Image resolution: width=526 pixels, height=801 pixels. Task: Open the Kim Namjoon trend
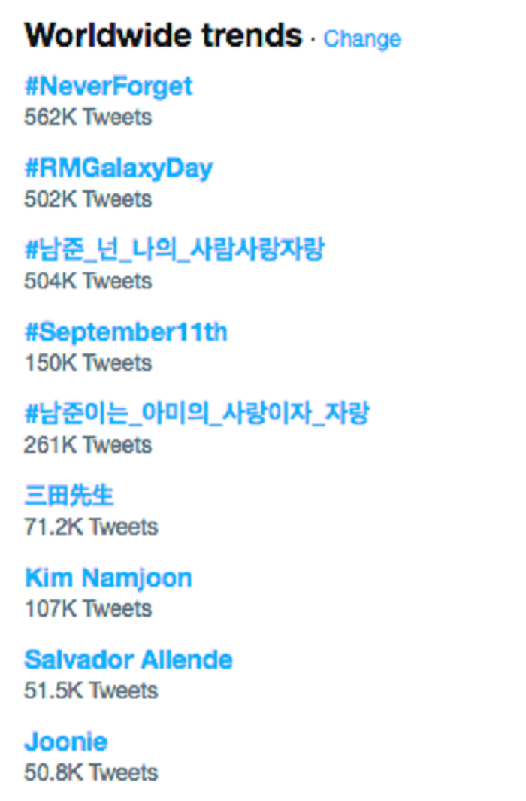tap(108, 577)
